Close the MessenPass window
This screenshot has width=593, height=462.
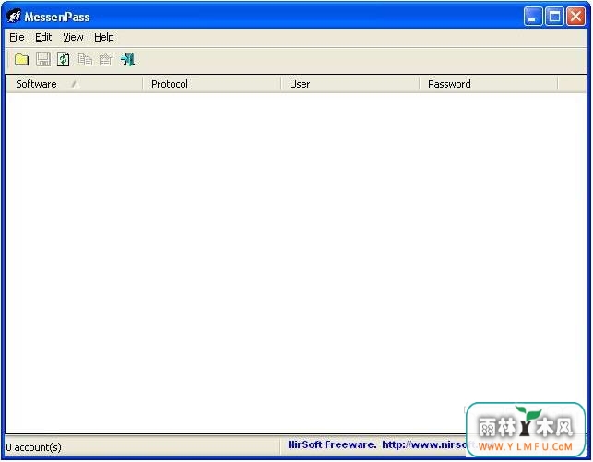[x=576, y=17]
